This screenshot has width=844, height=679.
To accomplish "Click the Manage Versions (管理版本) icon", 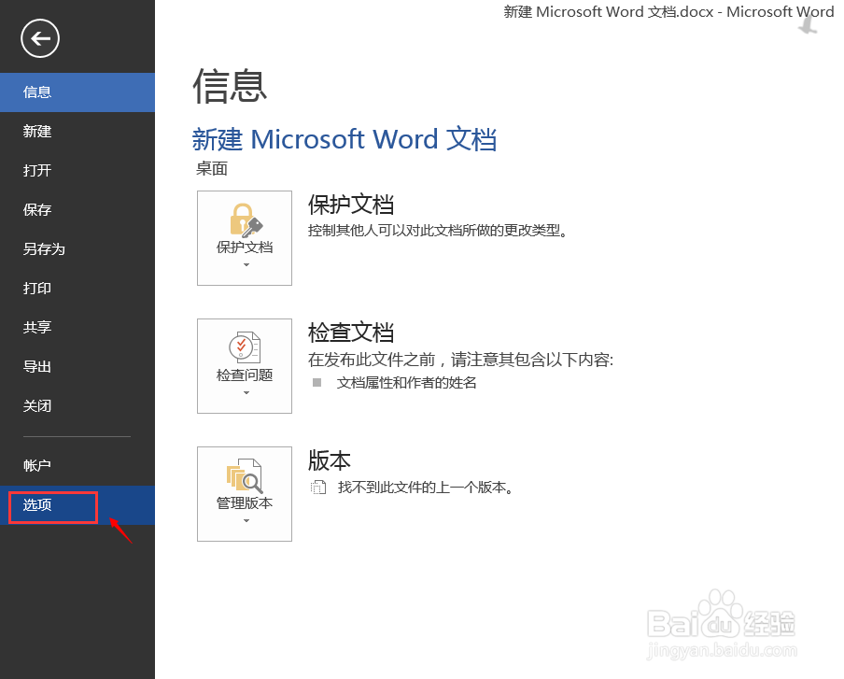I will [x=244, y=478].
